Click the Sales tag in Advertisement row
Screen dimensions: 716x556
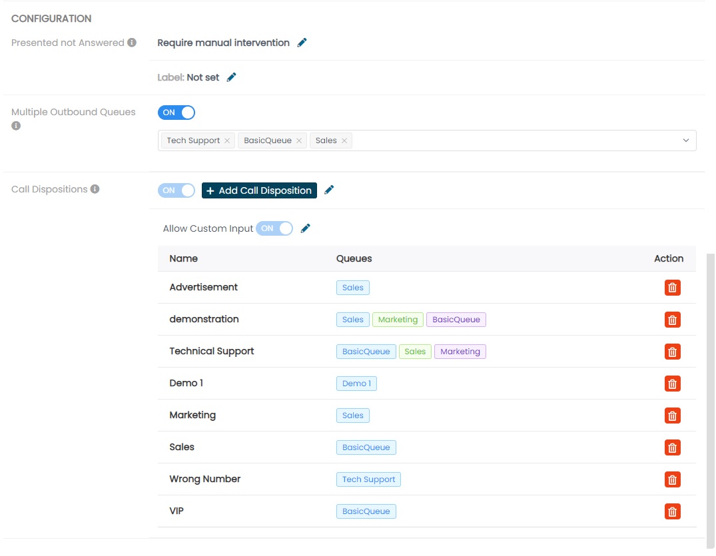pyautogui.click(x=353, y=288)
